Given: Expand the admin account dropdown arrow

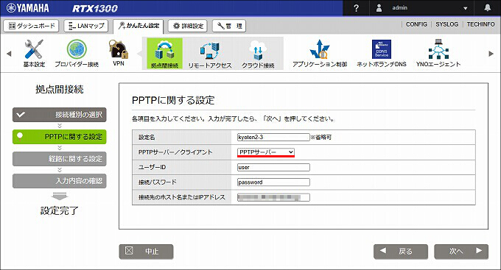Looking at the screenshot, I should (465, 8).
